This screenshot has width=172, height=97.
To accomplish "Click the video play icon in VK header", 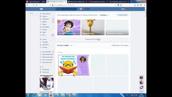I will tap(88, 9).
